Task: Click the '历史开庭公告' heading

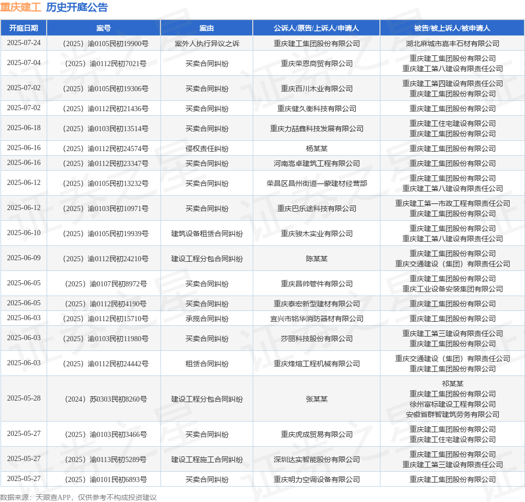Action: point(77,7)
